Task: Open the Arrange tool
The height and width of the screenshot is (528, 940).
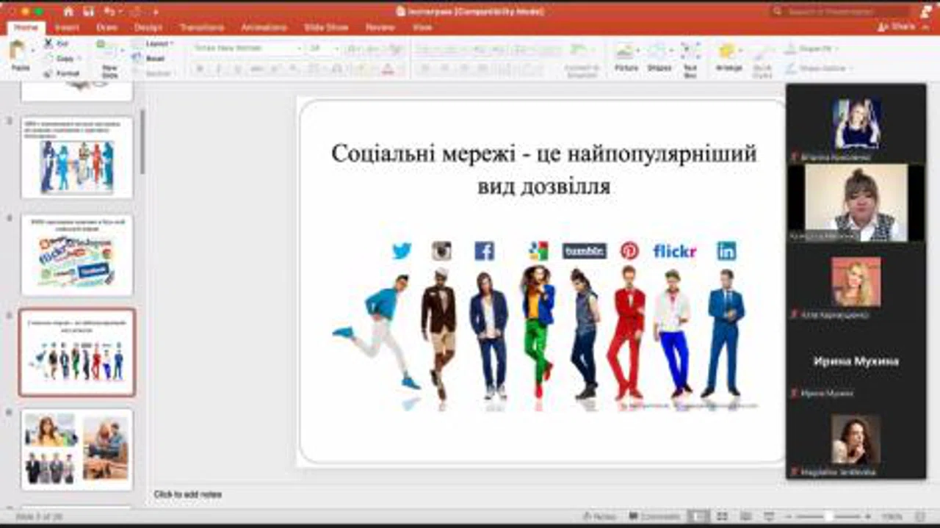Action: pyautogui.click(x=728, y=57)
